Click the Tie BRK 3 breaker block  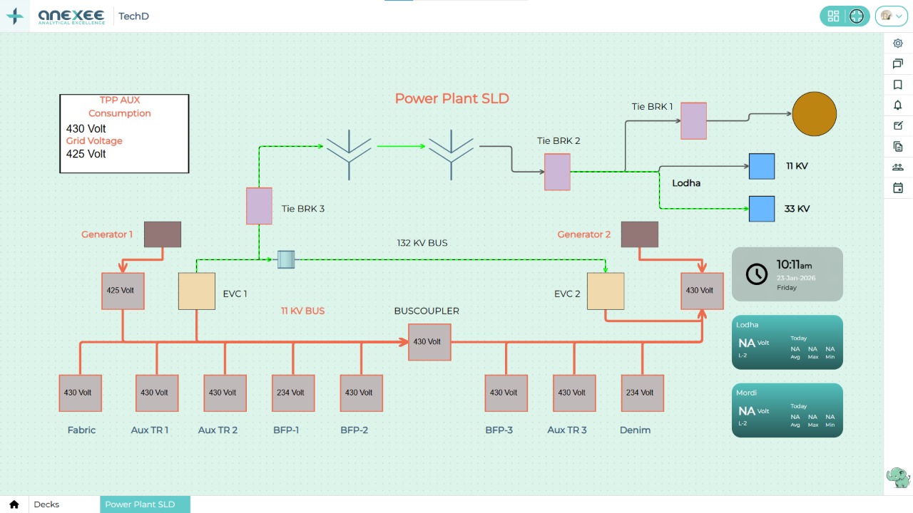(259, 206)
